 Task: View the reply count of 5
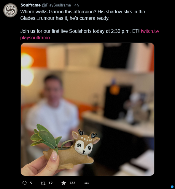(x=31, y=183)
